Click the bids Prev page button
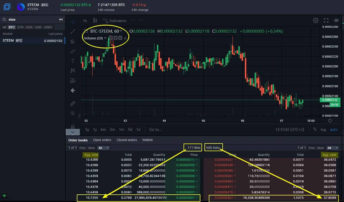Image resolution: width=344 pixels, height=202 pixels. tap(83, 148)
